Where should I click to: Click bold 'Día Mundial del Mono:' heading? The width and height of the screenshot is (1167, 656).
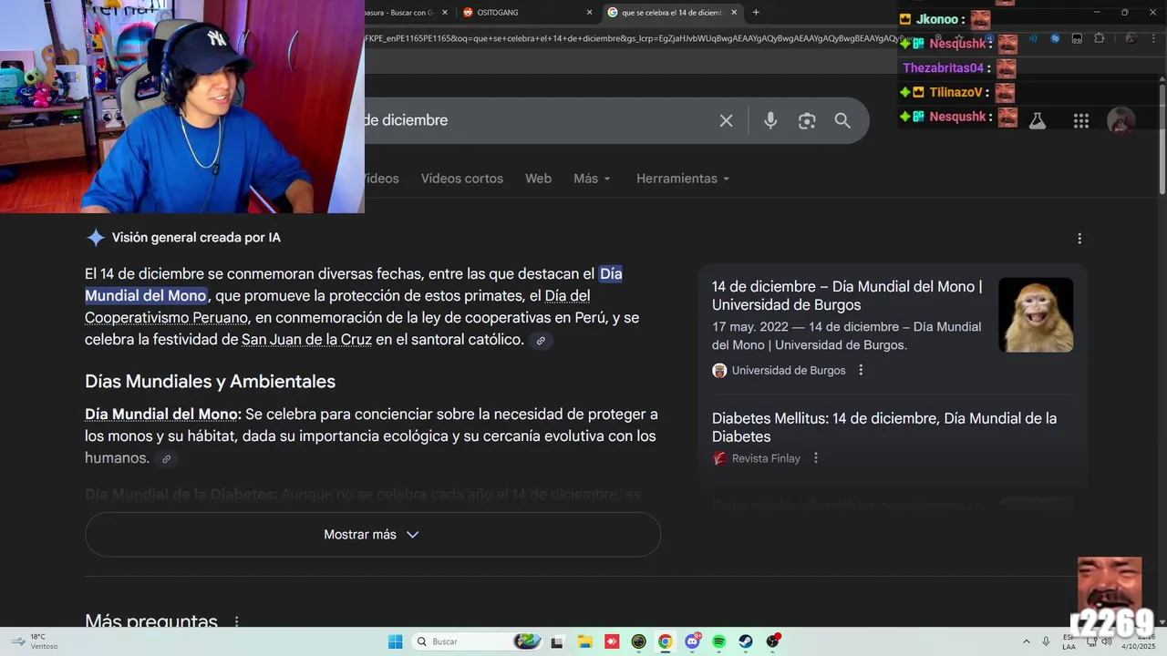tap(163, 415)
